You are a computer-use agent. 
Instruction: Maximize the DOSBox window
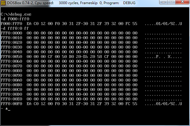coord(171,2)
